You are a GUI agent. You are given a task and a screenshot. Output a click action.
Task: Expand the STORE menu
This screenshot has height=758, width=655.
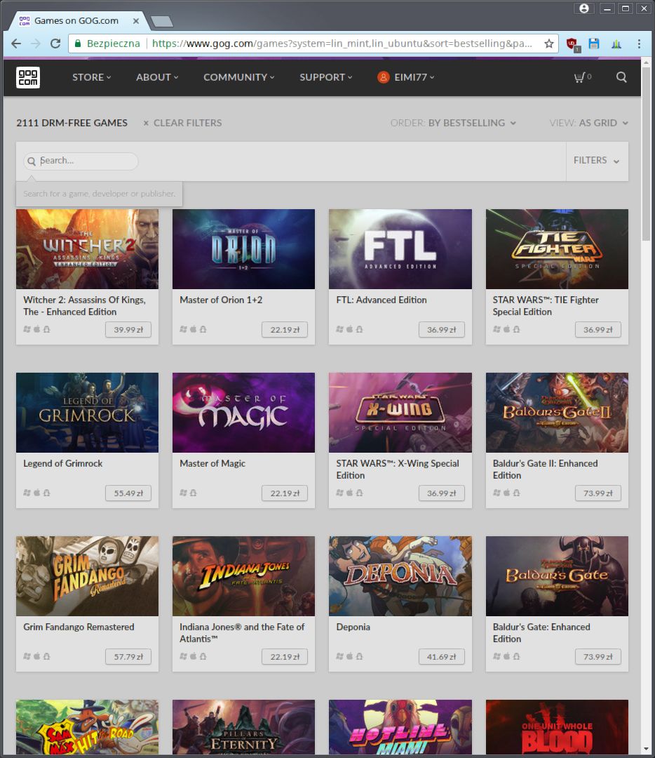click(x=91, y=77)
